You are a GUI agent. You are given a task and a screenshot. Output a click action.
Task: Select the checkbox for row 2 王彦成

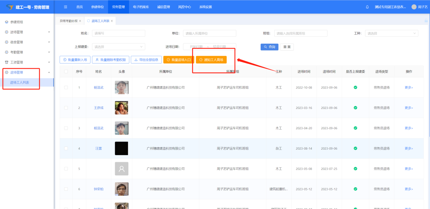coord(66,108)
